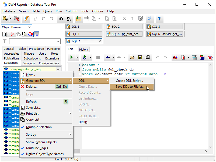Close the SQL 7 tab
Screen dimensions: 216x162
click(x=100, y=41)
